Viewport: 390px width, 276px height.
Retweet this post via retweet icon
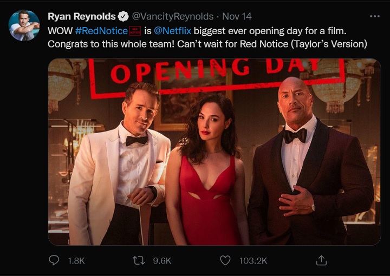point(139,260)
